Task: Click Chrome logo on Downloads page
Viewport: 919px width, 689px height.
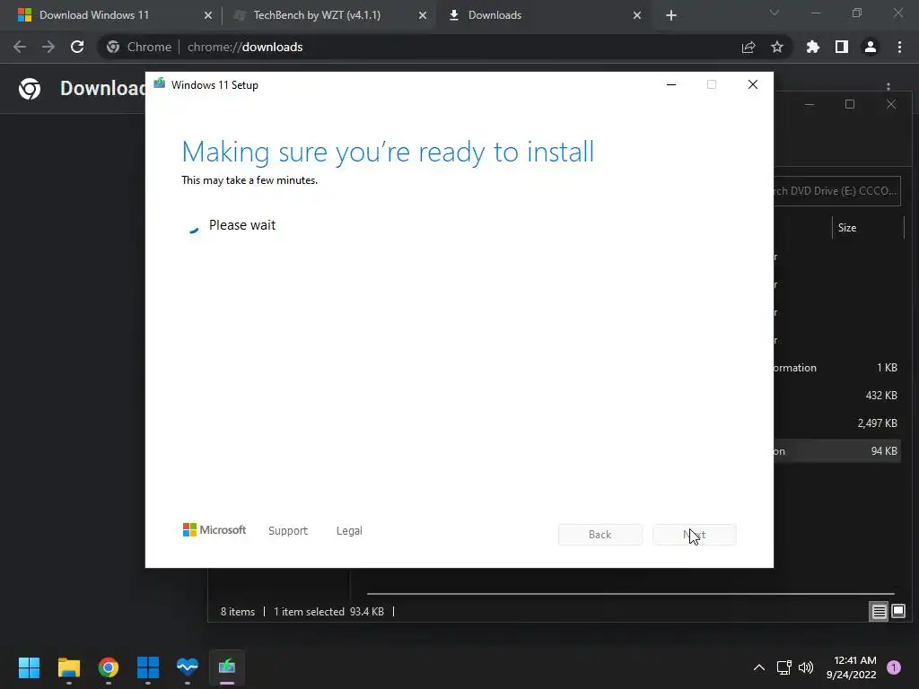Action: 30,89
